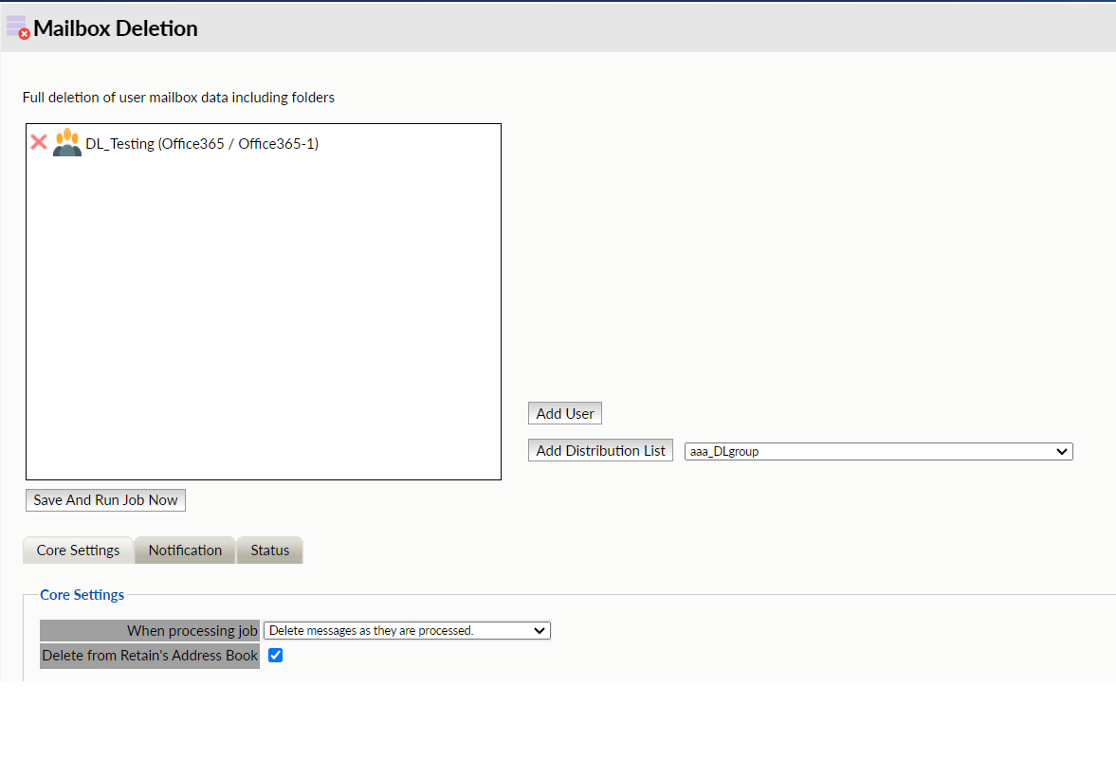Image resolution: width=1116 pixels, height=758 pixels.
Task: Select DL_Testing (Office365 / Office365-1) entry
Action: pos(202,144)
